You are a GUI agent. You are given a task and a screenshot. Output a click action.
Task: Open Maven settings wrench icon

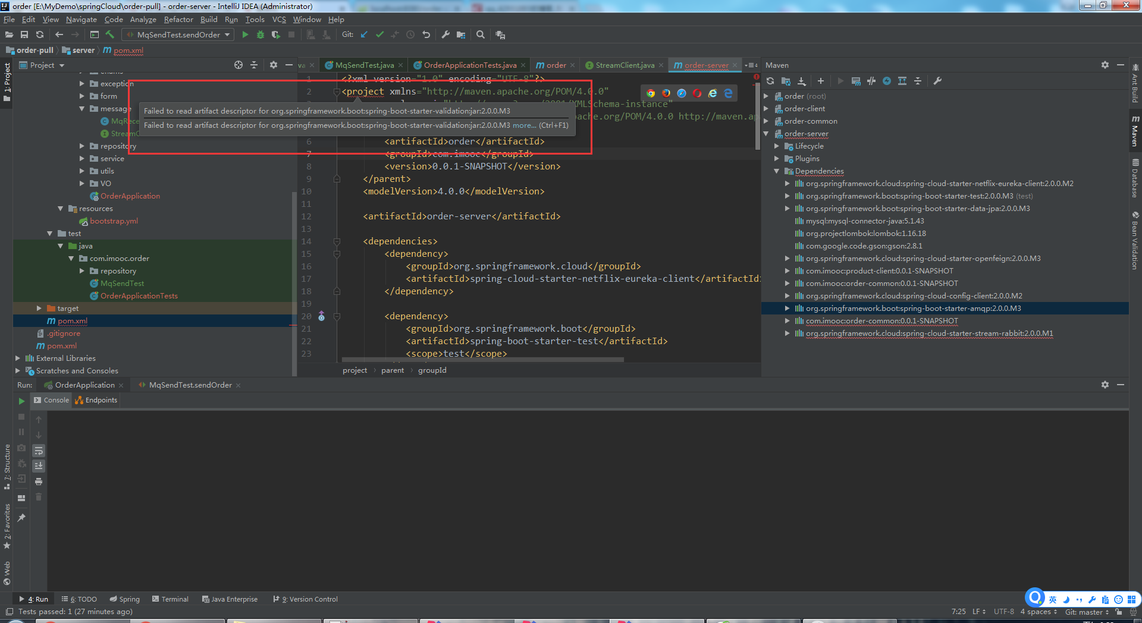[x=937, y=81]
